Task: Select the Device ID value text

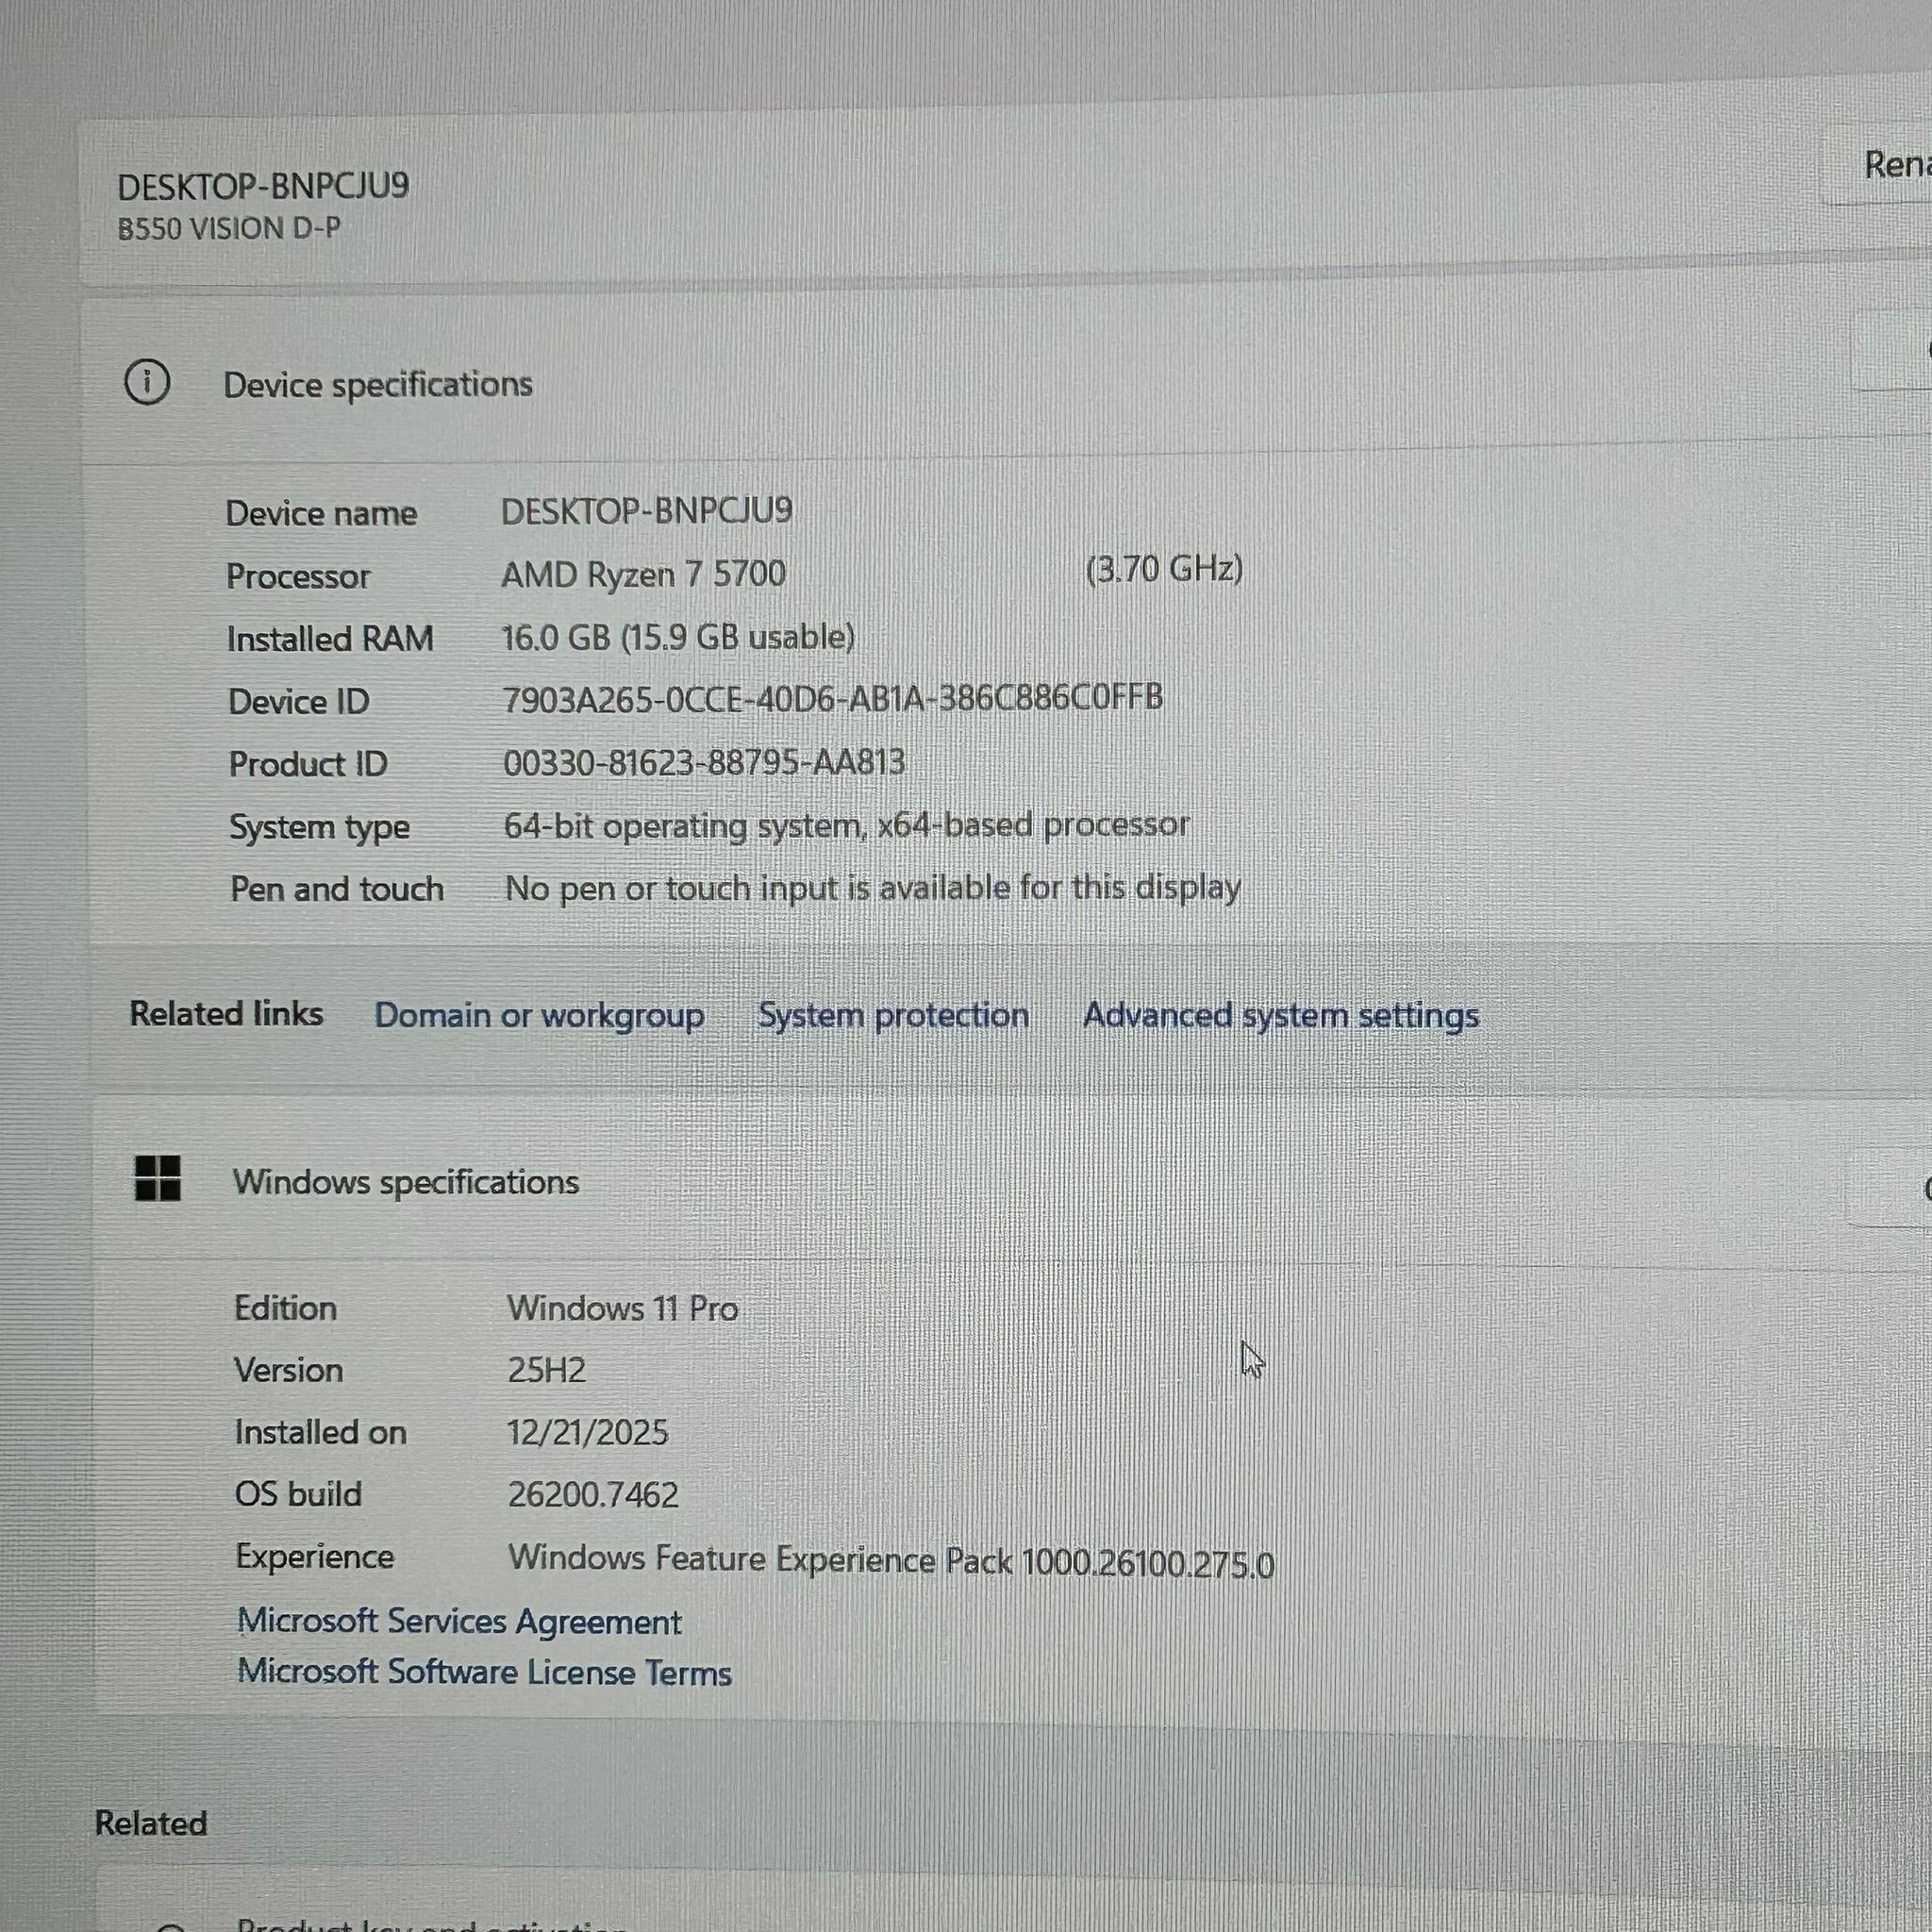Action: [x=832, y=699]
